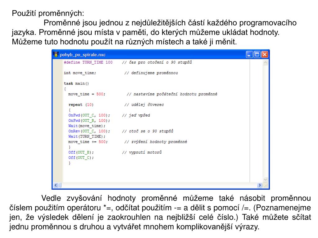Viewport: 318px width, 238px height.
Task: Click the 'task main()' line
Action: pos(76,83)
